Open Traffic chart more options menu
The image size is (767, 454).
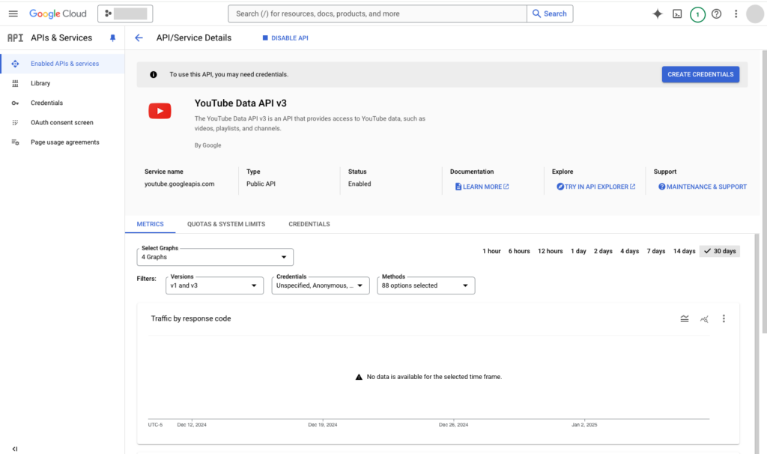724,319
